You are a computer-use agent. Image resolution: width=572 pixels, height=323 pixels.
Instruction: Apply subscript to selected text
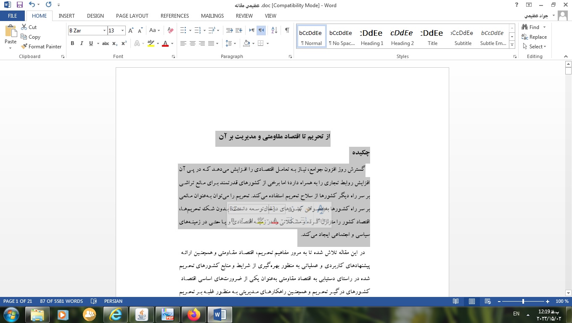click(x=115, y=43)
